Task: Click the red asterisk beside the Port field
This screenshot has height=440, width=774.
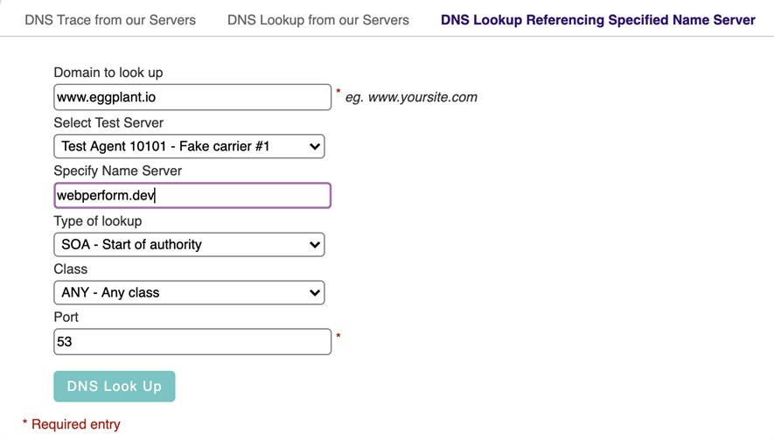Action: coord(338,336)
